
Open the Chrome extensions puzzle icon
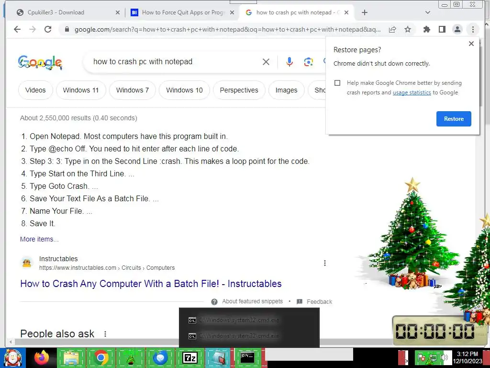(x=426, y=29)
